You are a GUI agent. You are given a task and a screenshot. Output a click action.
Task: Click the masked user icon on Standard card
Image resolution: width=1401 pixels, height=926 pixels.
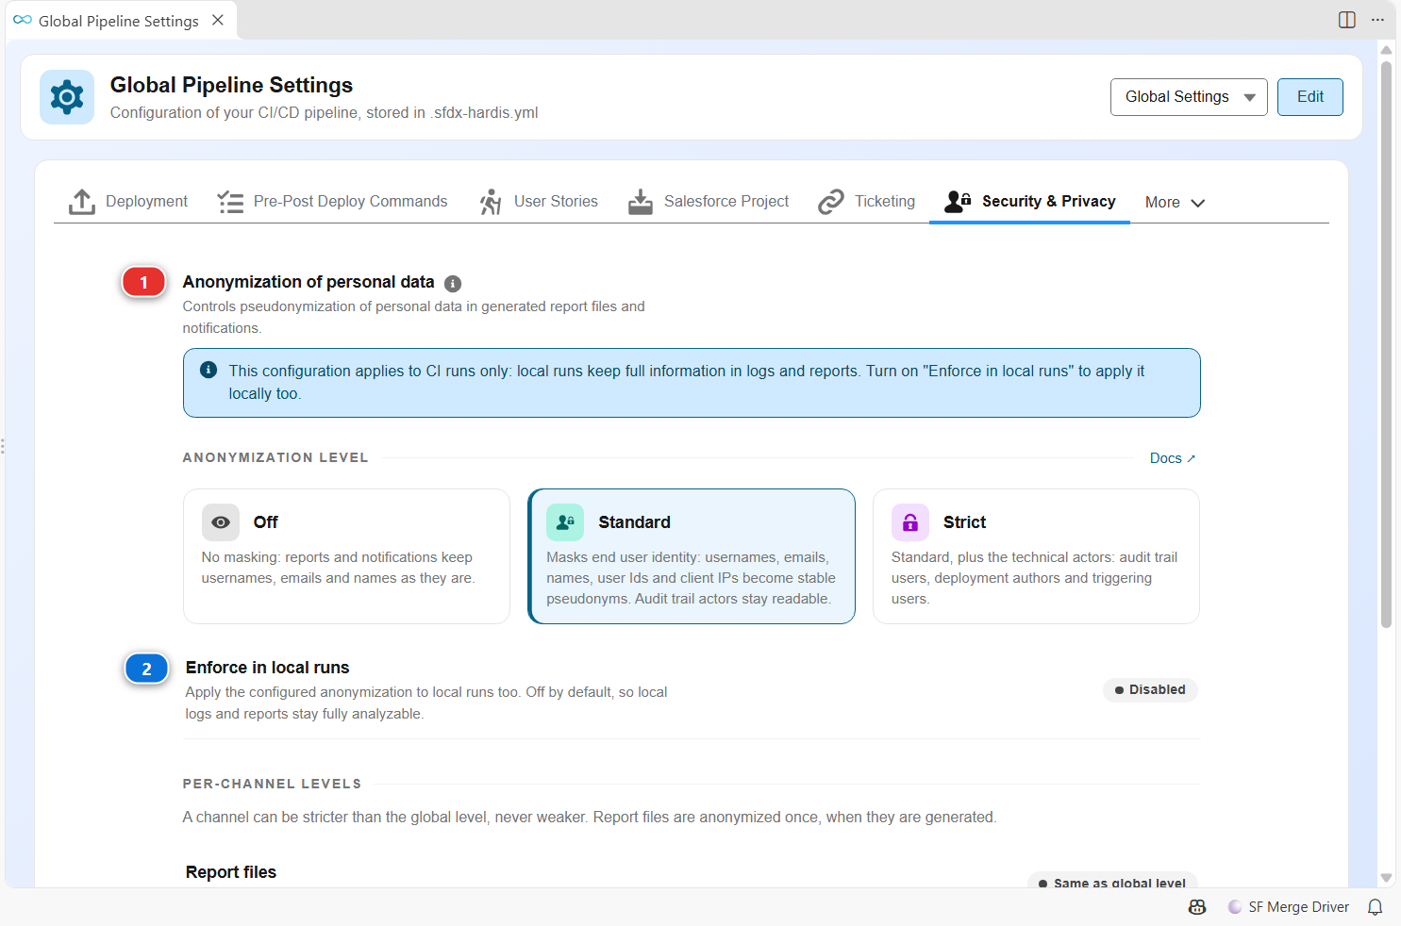coord(565,522)
